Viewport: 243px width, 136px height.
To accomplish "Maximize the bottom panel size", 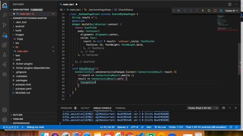I will 230,108.
